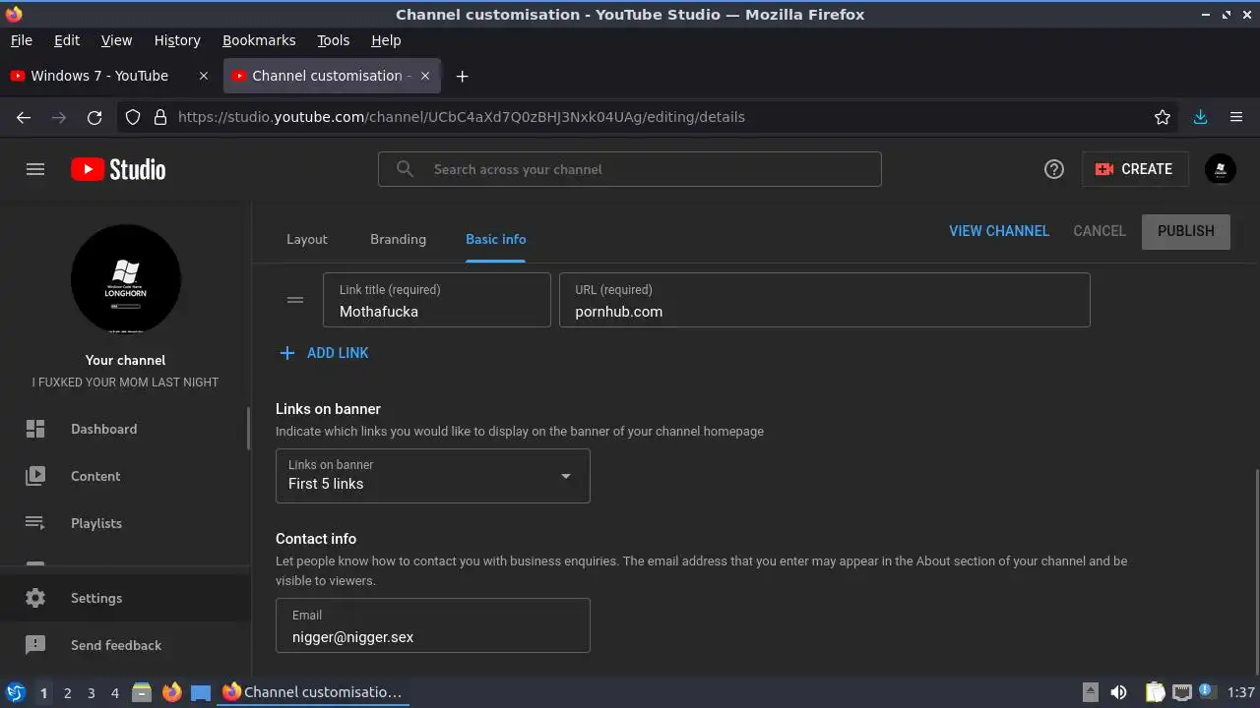Click the taskbar volume icon

pyautogui.click(x=1119, y=692)
